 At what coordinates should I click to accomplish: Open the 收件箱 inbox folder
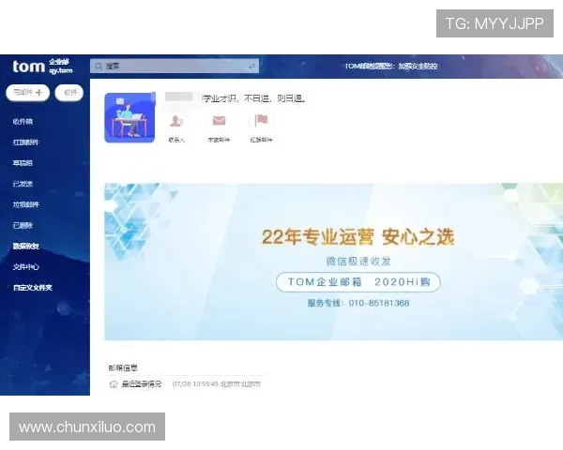(23, 122)
